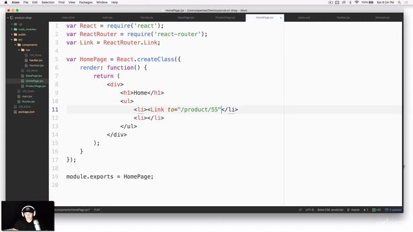The width and height of the screenshot is (413, 232).
Task: Click module.exports on line 19
Action: (x=90, y=177)
